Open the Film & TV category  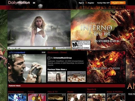[53, 92]
